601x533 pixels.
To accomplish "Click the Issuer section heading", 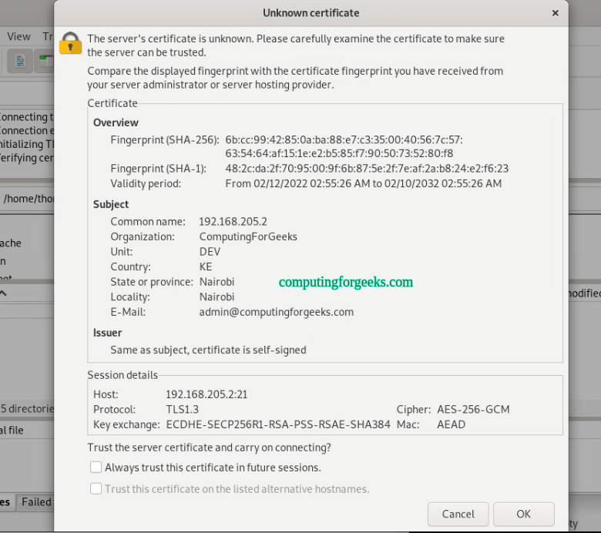I will tap(107, 333).
